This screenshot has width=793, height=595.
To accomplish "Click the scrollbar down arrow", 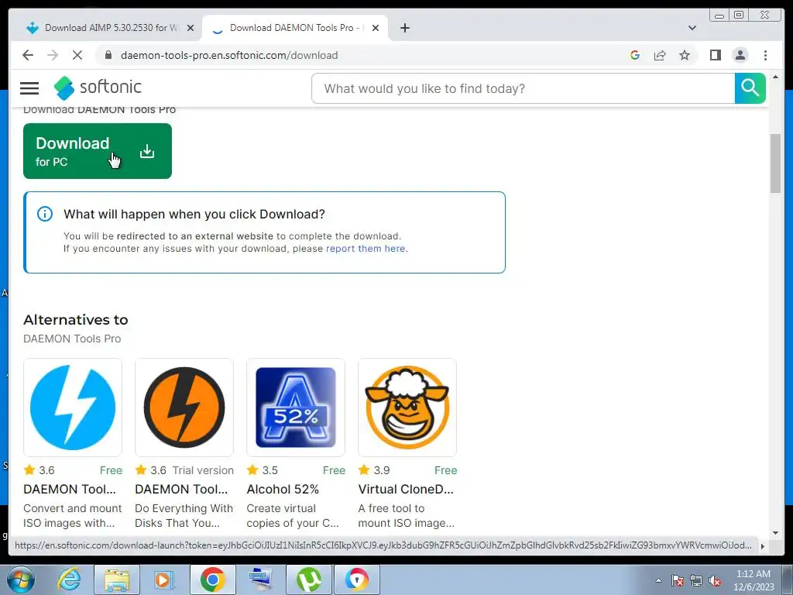I will click(775, 533).
